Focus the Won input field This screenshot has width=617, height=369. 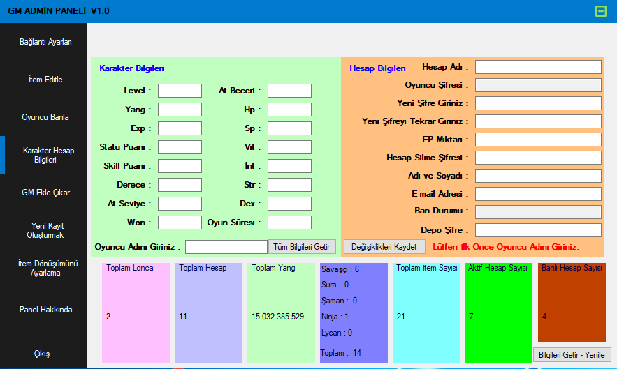(x=180, y=223)
